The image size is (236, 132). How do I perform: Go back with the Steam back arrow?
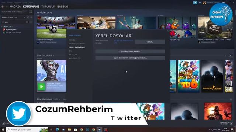[3, 7]
